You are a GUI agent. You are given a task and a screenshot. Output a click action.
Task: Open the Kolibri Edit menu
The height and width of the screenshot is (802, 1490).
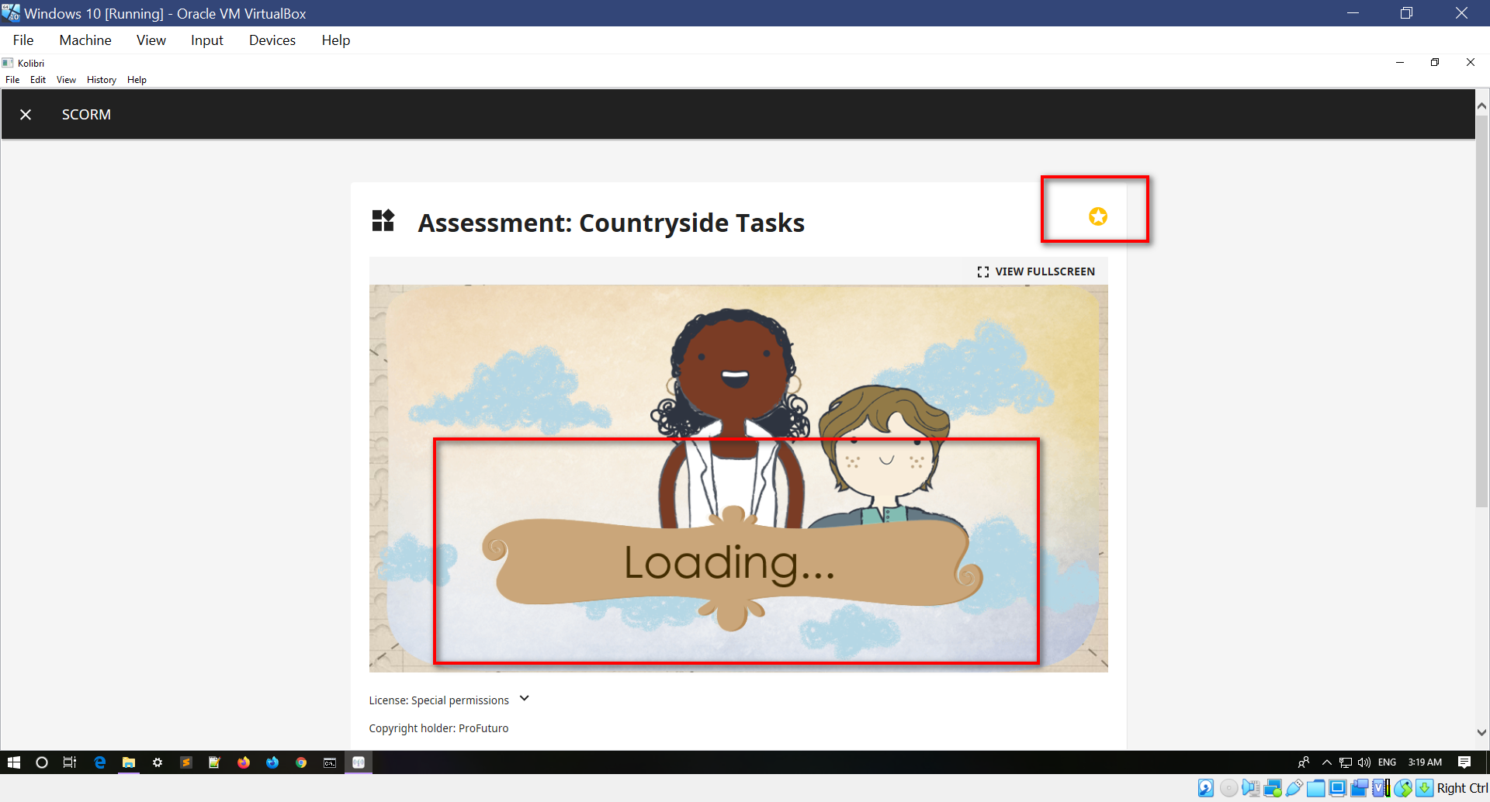38,80
